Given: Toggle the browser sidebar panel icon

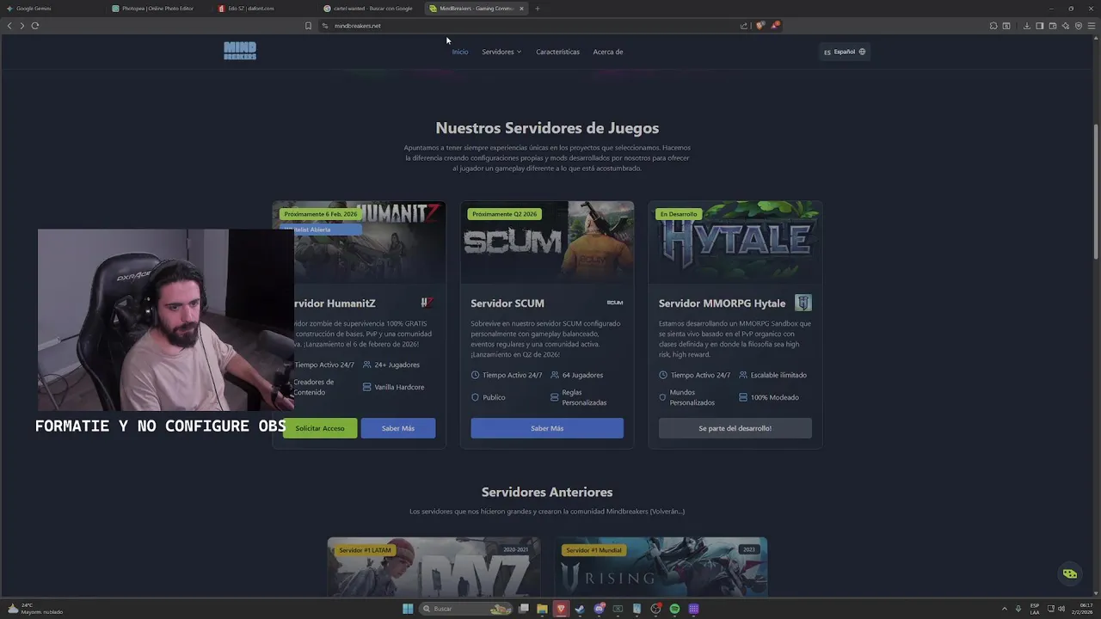Looking at the screenshot, I should (x=1040, y=26).
